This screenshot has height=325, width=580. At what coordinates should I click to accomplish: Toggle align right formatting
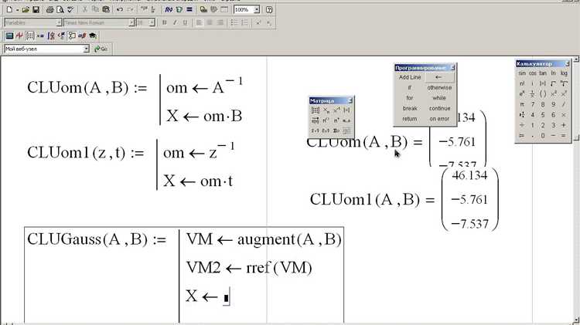220,22
